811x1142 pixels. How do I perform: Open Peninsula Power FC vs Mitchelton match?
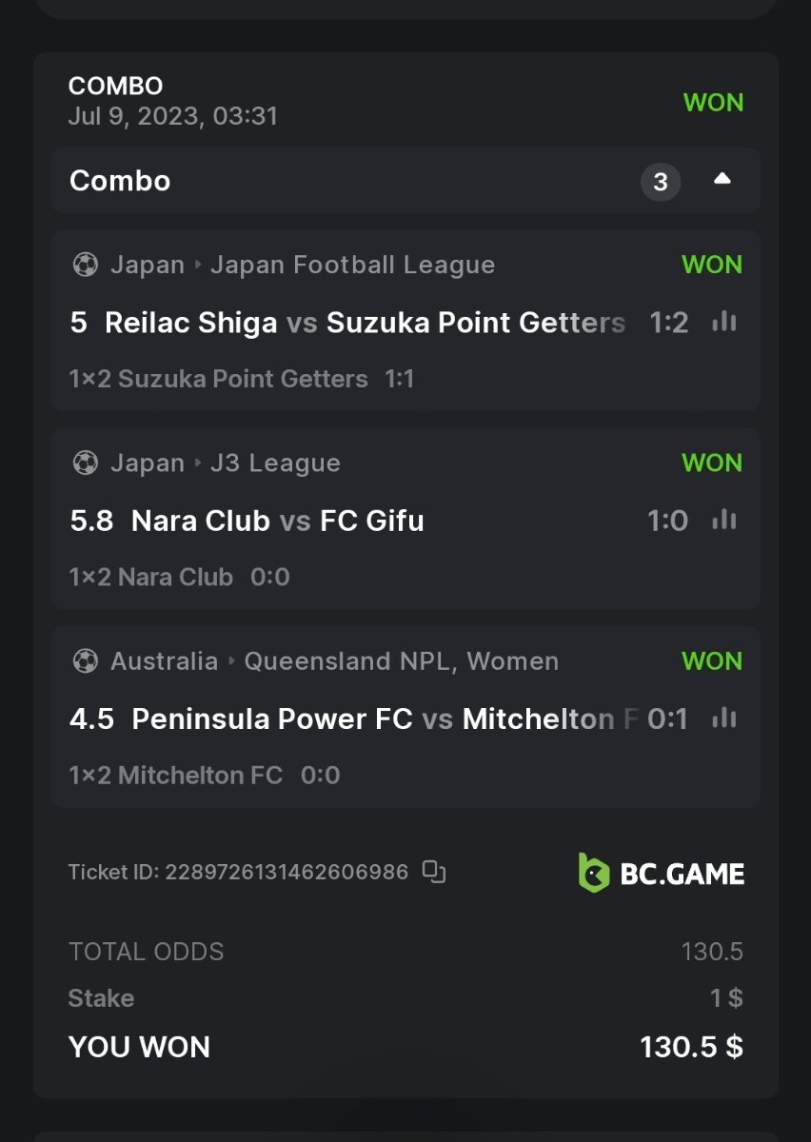pos(352,719)
